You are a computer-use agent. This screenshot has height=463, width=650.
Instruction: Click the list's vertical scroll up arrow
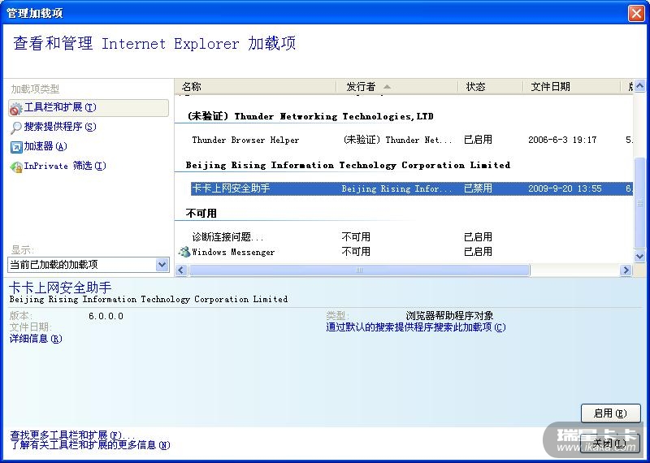tap(639, 86)
